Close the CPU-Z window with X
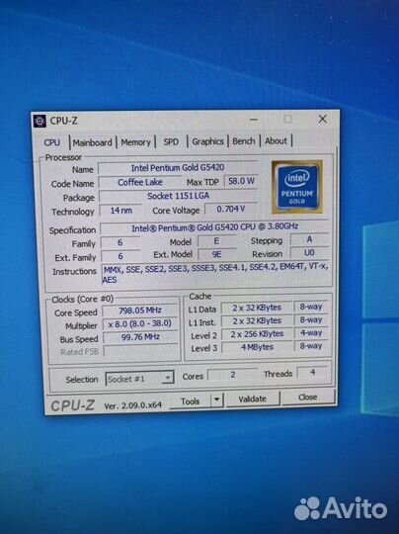Screen dimensions: 399x534 [x=323, y=120]
